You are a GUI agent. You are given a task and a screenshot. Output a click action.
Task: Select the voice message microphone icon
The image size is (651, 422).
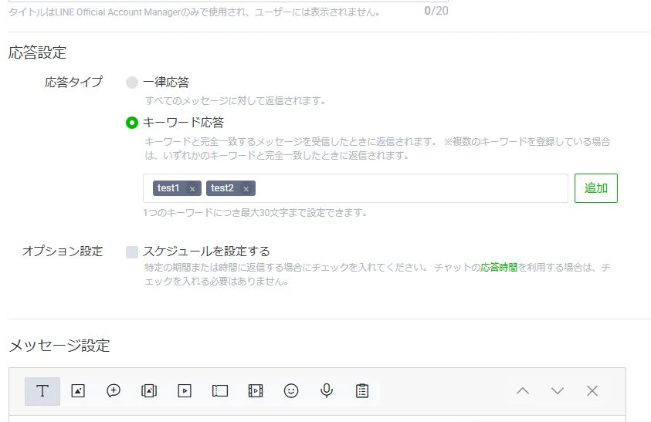click(327, 391)
